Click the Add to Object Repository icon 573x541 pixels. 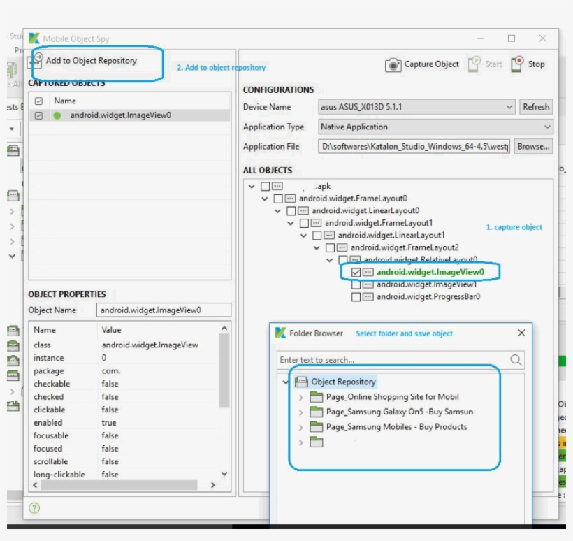click(x=36, y=61)
